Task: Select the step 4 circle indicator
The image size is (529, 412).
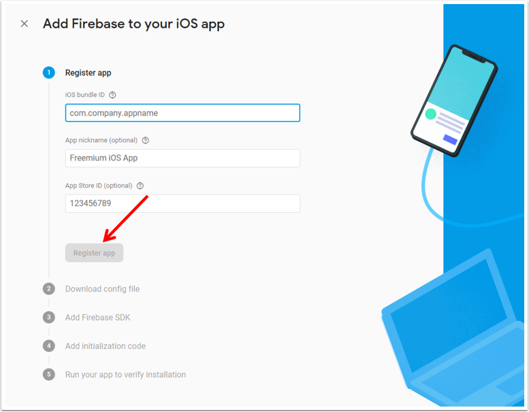Action: 49,346
